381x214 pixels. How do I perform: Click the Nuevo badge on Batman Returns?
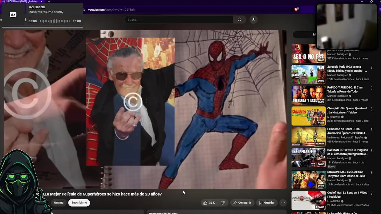(332, 167)
